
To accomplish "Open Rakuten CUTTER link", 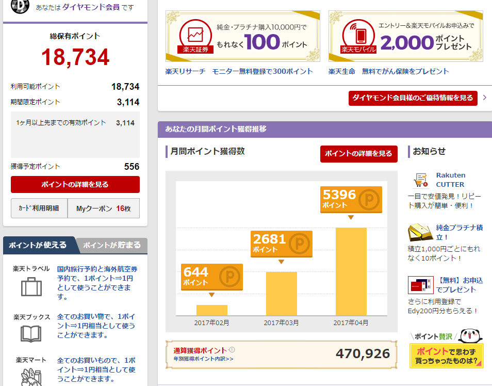I will pos(451,180).
